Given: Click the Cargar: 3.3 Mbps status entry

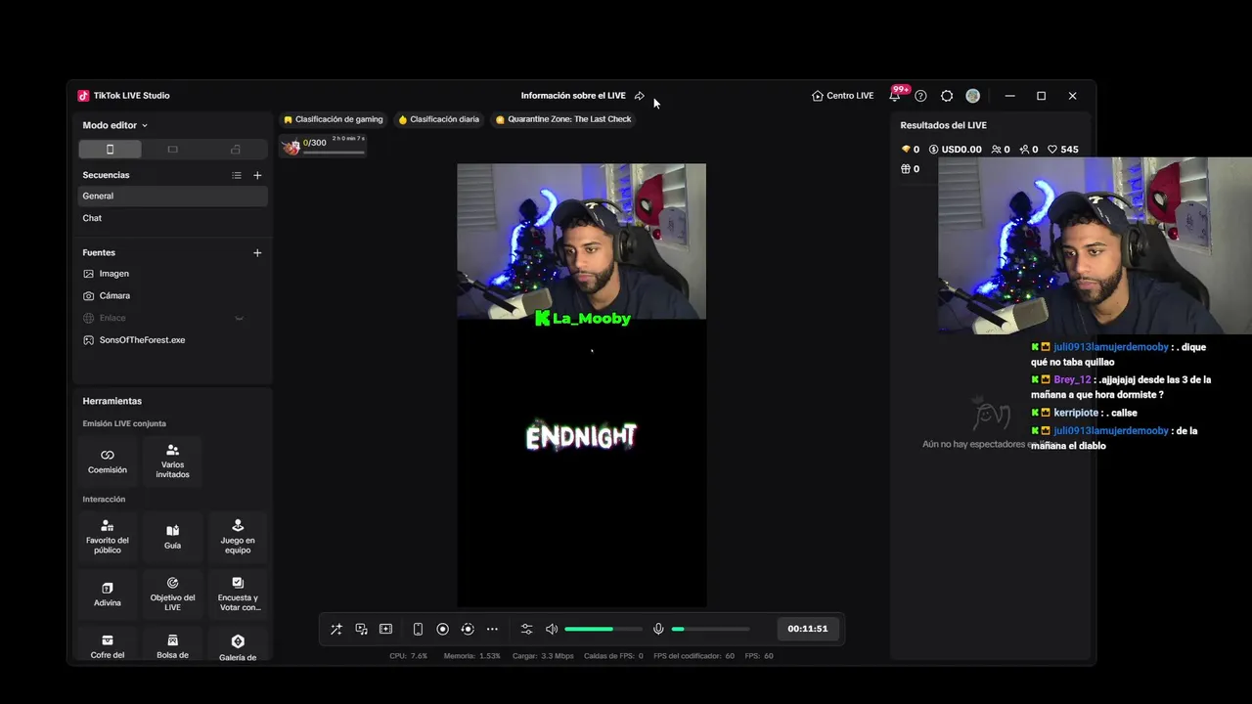Looking at the screenshot, I should (543, 656).
